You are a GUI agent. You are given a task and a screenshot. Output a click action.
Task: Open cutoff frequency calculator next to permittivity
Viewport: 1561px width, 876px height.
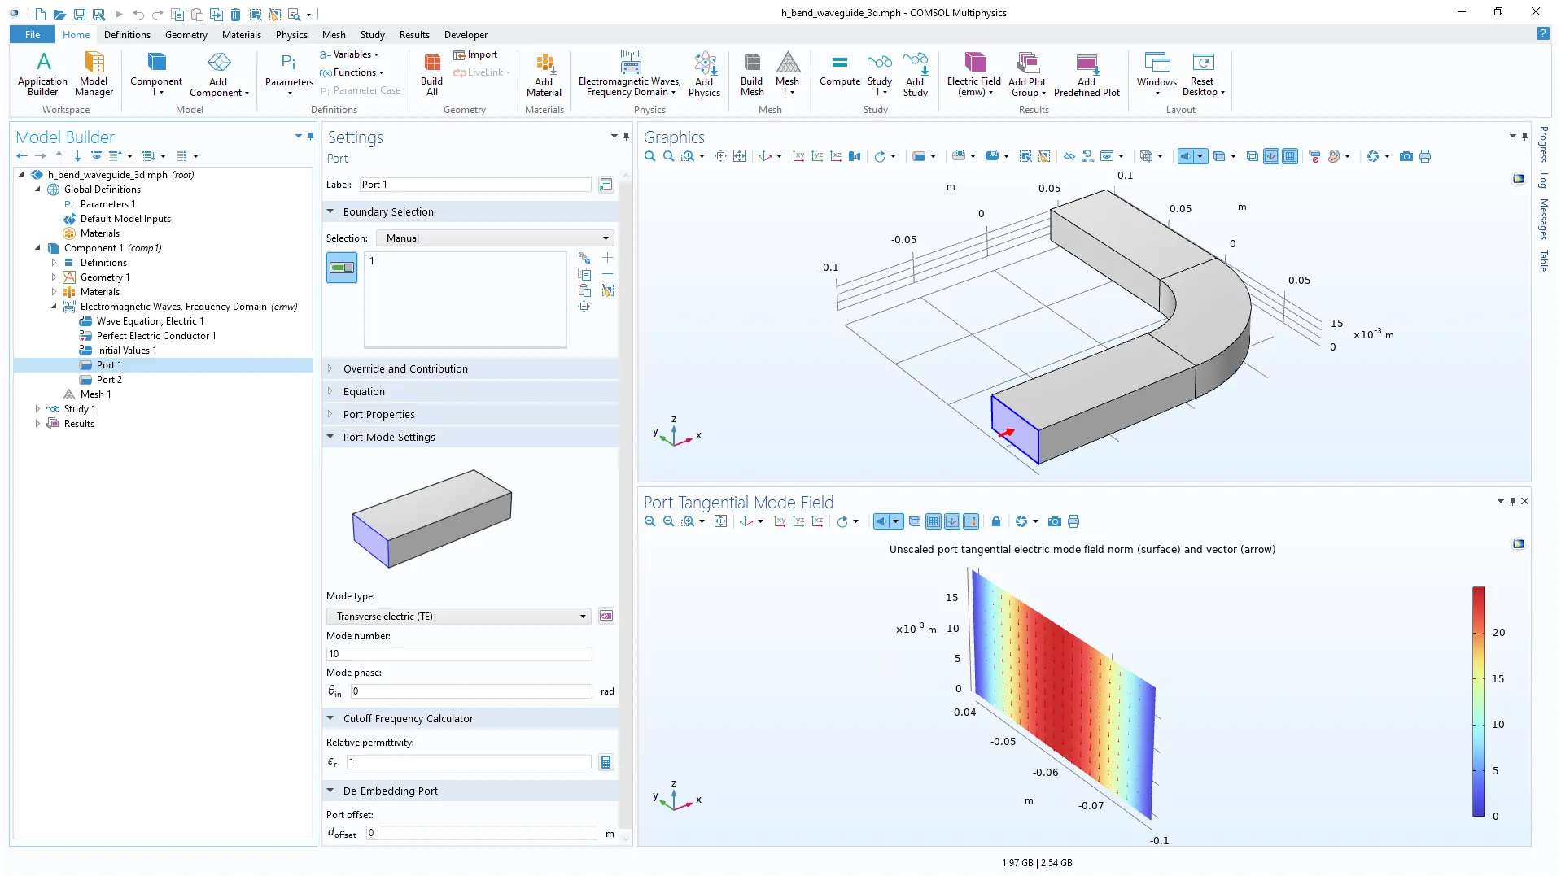point(606,762)
